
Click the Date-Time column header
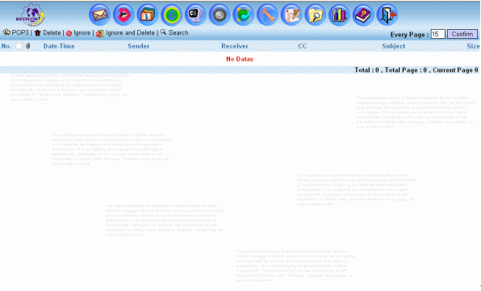point(59,46)
